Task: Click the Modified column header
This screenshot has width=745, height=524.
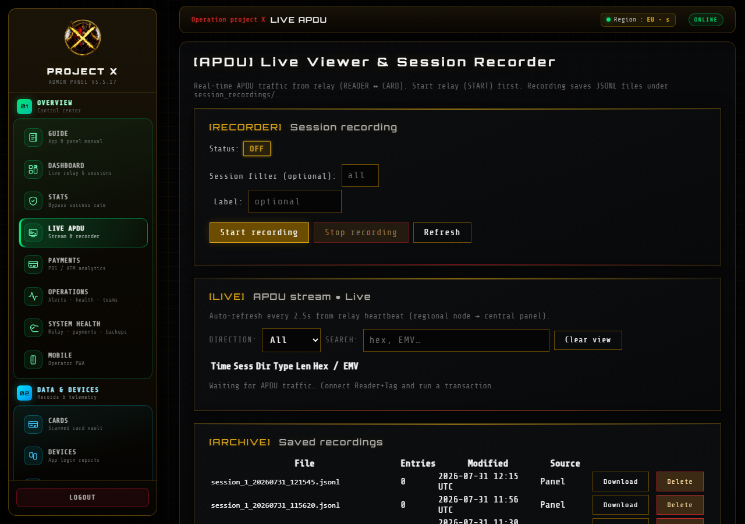Action: coord(488,463)
